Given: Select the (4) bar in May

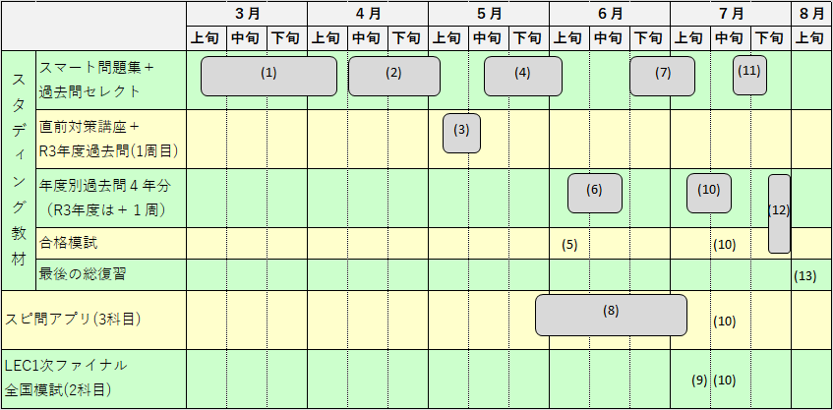Looking at the screenshot, I should point(522,76).
